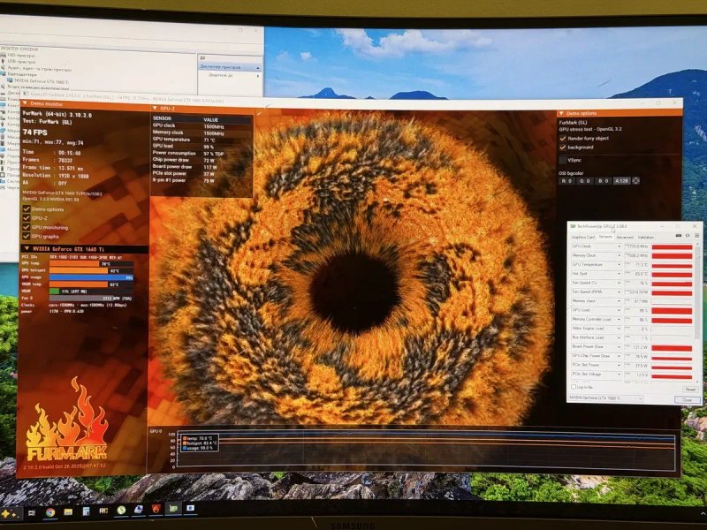Click the R: 0 red value field
This screenshot has height=530, width=707.
click(x=566, y=181)
